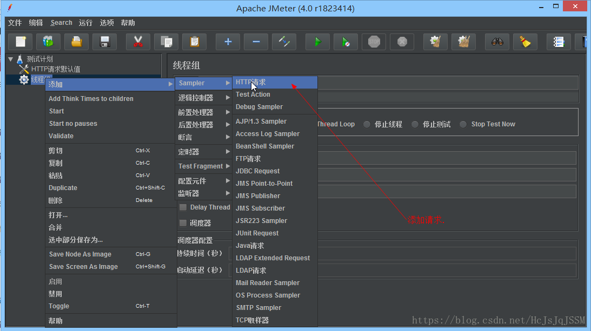Screen dimensions: 591x331
Task: Save the test plan with floppy icon
Action: [x=105, y=42]
